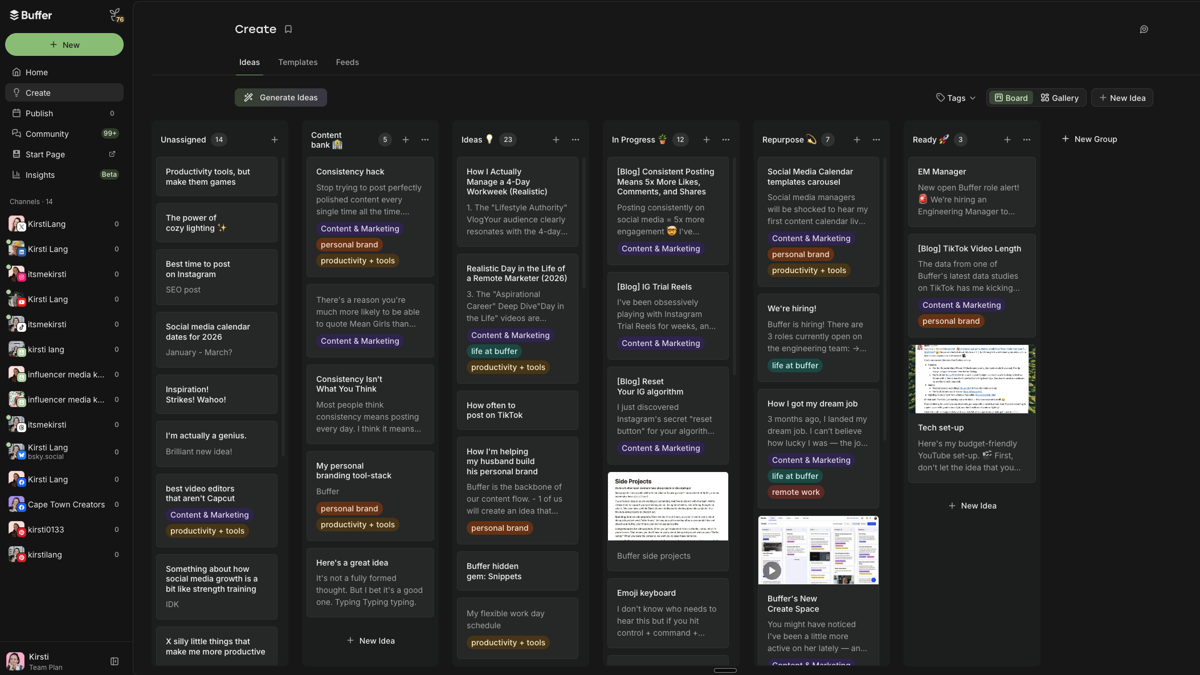Switch to Gallery view
Viewport: 1200px width, 675px height.
click(1060, 98)
